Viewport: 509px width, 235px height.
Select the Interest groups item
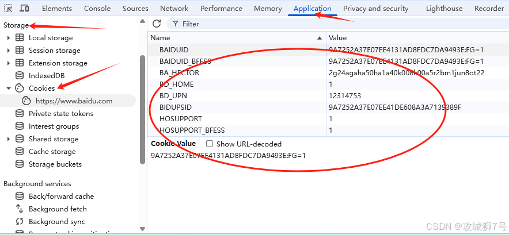pos(54,126)
